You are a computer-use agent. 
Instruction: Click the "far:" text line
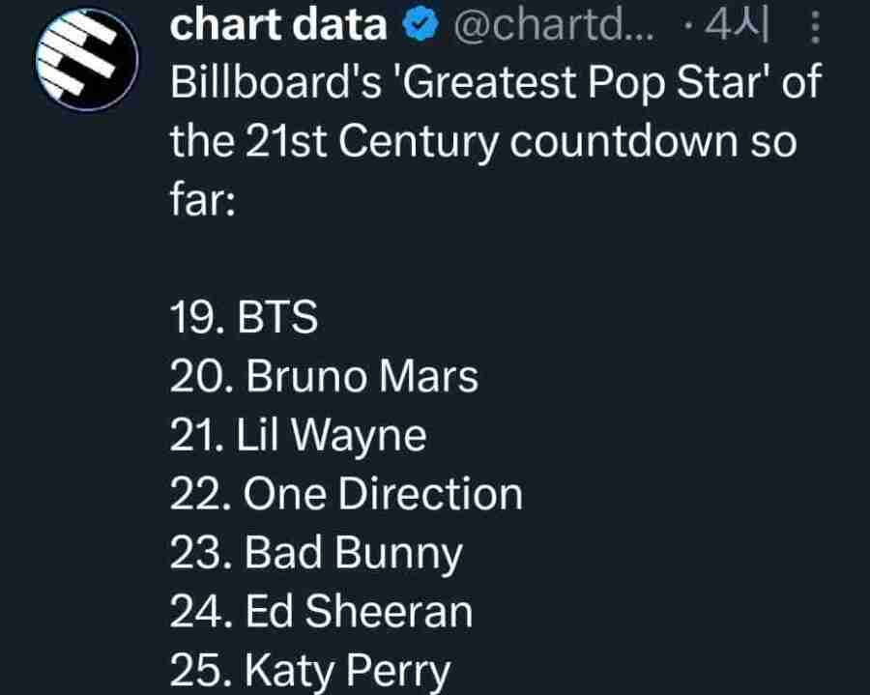tap(203, 200)
